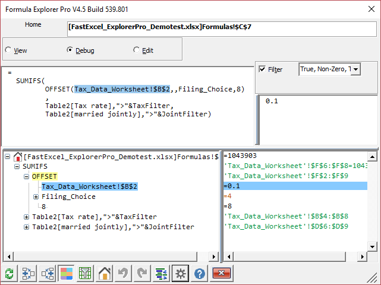This screenshot has width=381, height=285.
Task: Click scroll down arrow in the results pane
Action: click(x=372, y=247)
